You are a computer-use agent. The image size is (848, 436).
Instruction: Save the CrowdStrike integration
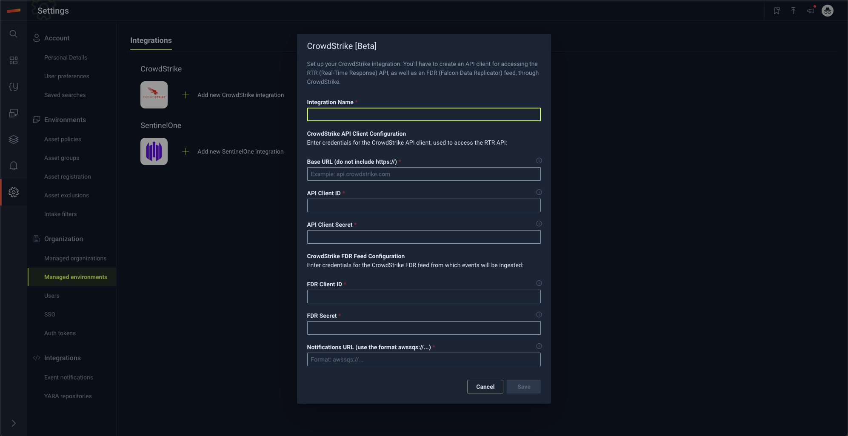pyautogui.click(x=524, y=387)
